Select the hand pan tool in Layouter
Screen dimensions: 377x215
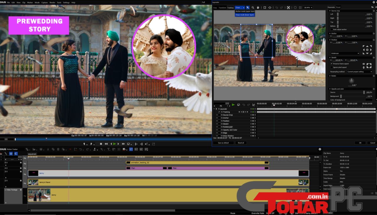(x=258, y=8)
